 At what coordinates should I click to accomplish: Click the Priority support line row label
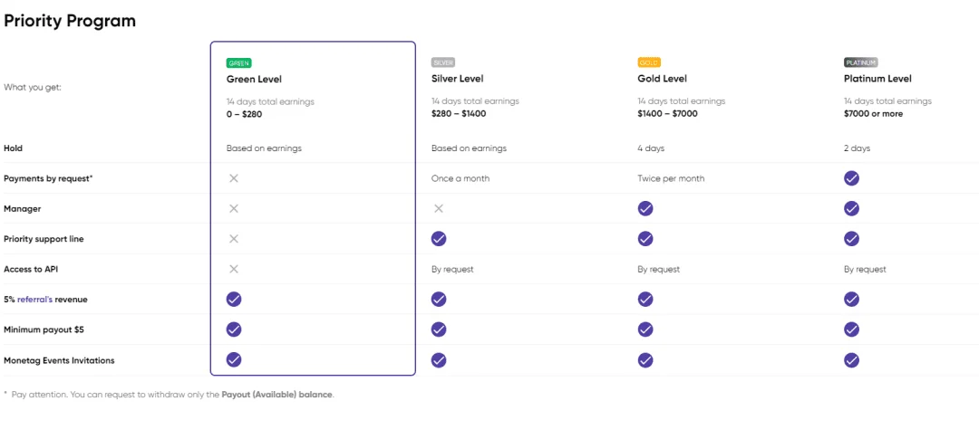(44, 239)
